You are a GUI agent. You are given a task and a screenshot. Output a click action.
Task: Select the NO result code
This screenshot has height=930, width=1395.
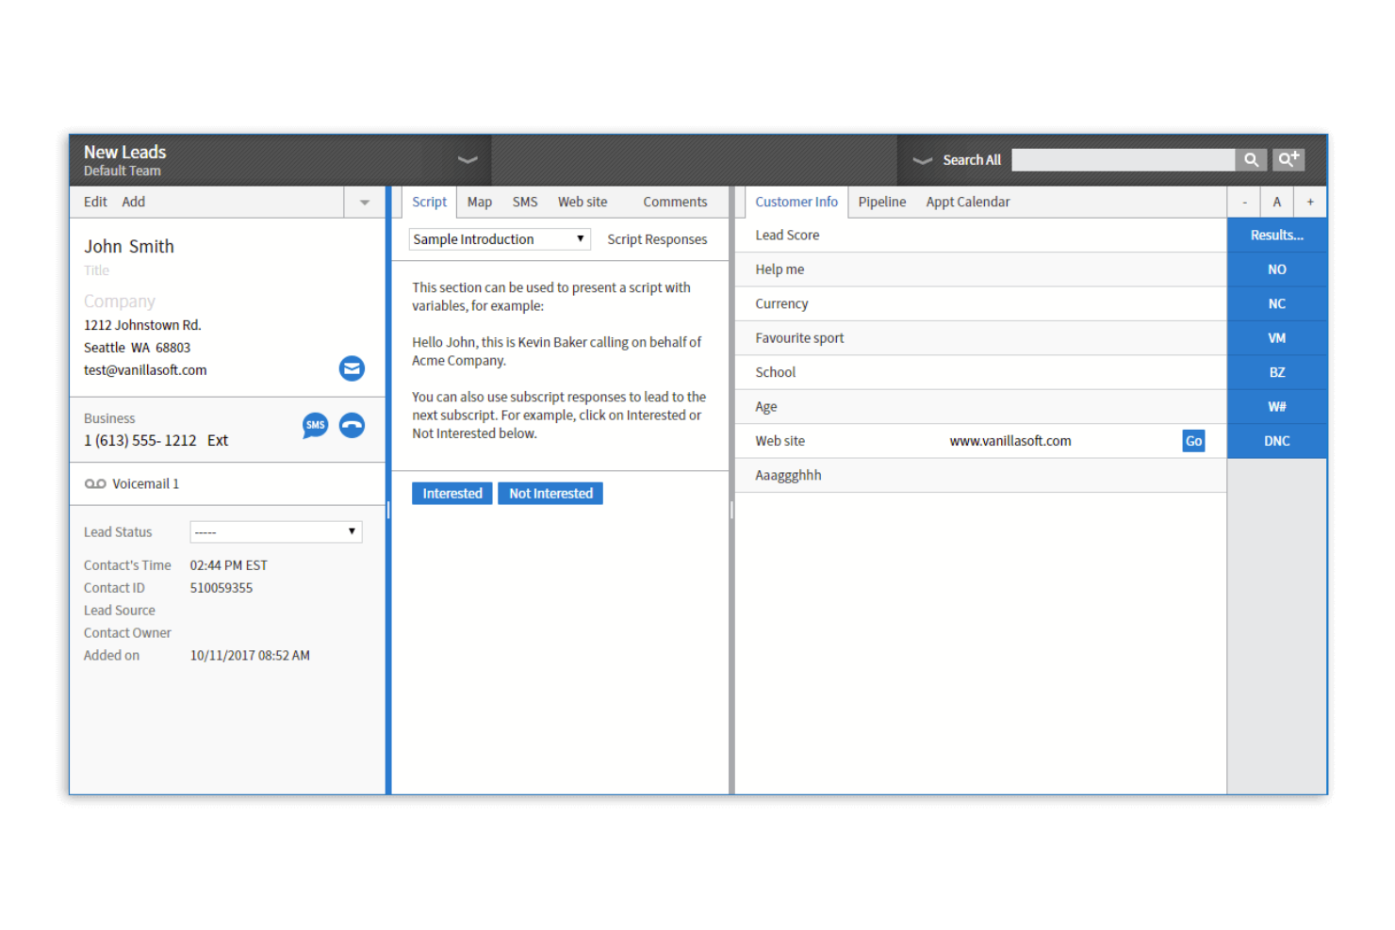[1277, 269]
